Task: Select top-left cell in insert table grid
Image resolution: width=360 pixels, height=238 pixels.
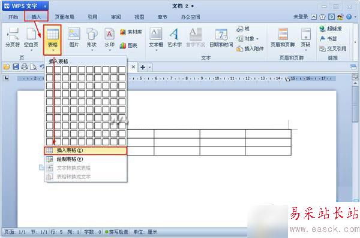Action: click(50, 70)
